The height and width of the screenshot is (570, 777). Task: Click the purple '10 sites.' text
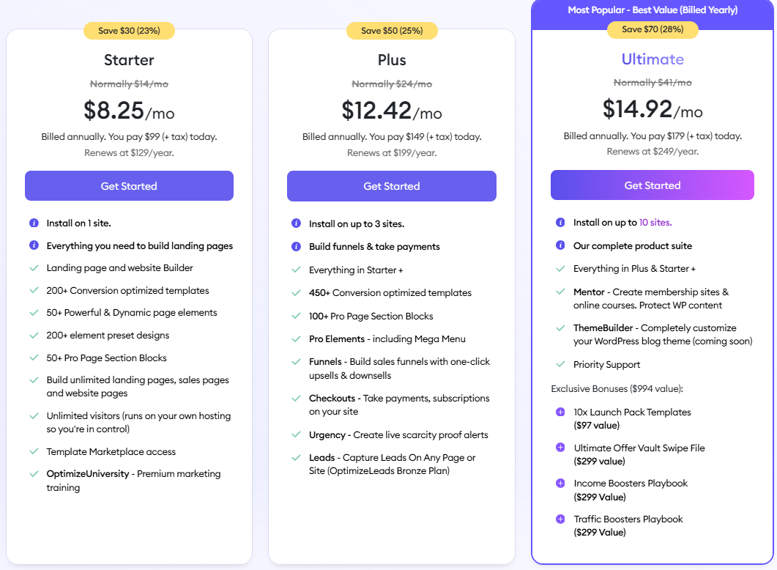(655, 223)
